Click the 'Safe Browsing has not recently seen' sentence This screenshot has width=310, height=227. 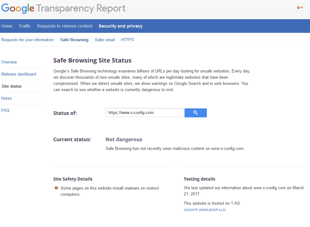(x=175, y=149)
